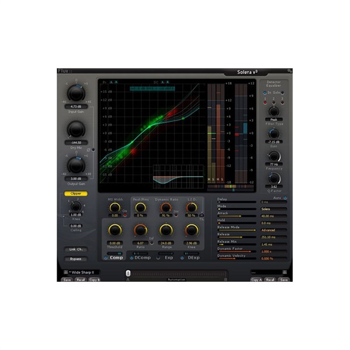Click the Input Gain value field 4.73 dB
This screenshot has height=350, width=350.
click(x=76, y=107)
